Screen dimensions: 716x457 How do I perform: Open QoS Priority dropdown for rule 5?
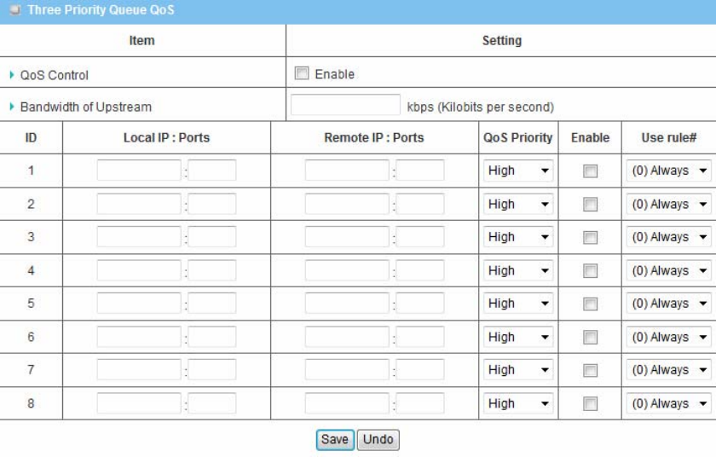point(519,304)
